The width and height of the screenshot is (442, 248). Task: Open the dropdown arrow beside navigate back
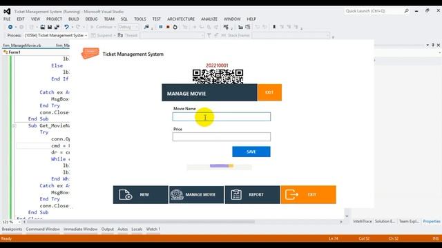[16, 28]
